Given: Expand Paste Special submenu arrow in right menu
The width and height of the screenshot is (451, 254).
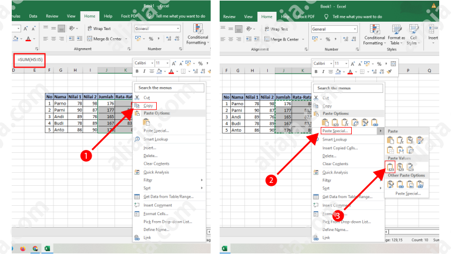Looking at the screenshot, I should tap(381, 131).
